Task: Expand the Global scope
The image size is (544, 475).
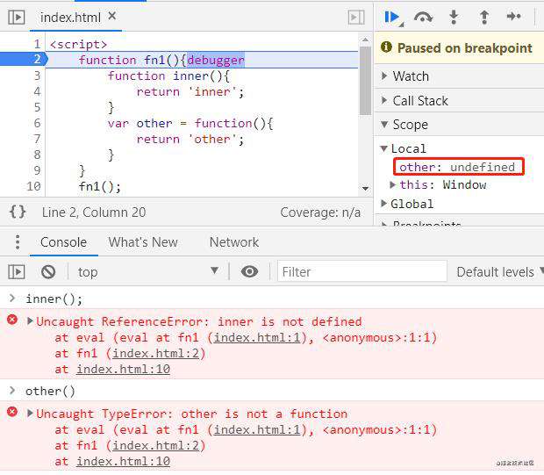Action: [383, 203]
